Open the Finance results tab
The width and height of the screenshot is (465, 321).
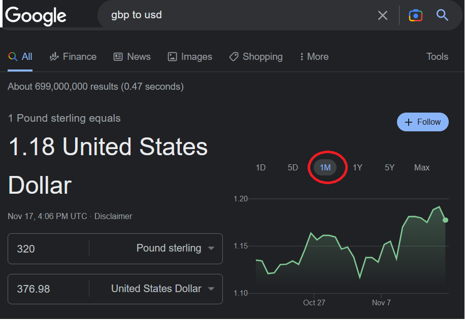[x=73, y=57]
